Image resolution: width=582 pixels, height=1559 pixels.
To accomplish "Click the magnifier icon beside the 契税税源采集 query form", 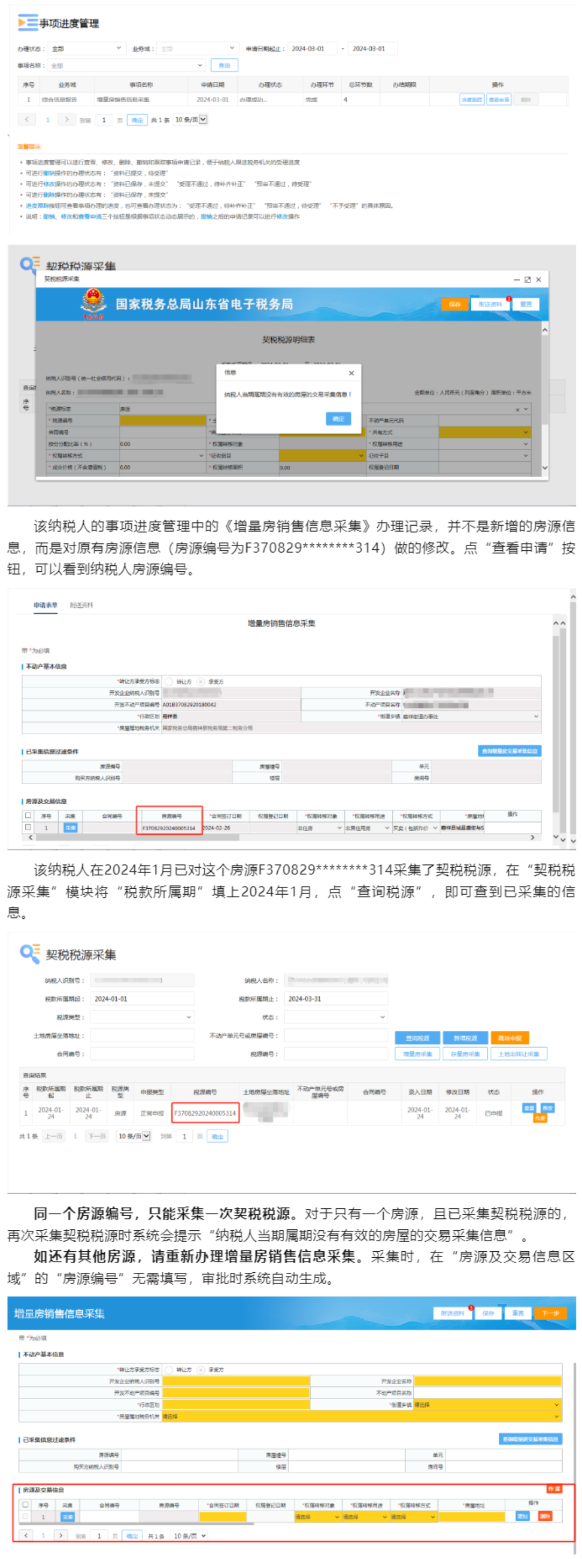I will tap(30, 953).
